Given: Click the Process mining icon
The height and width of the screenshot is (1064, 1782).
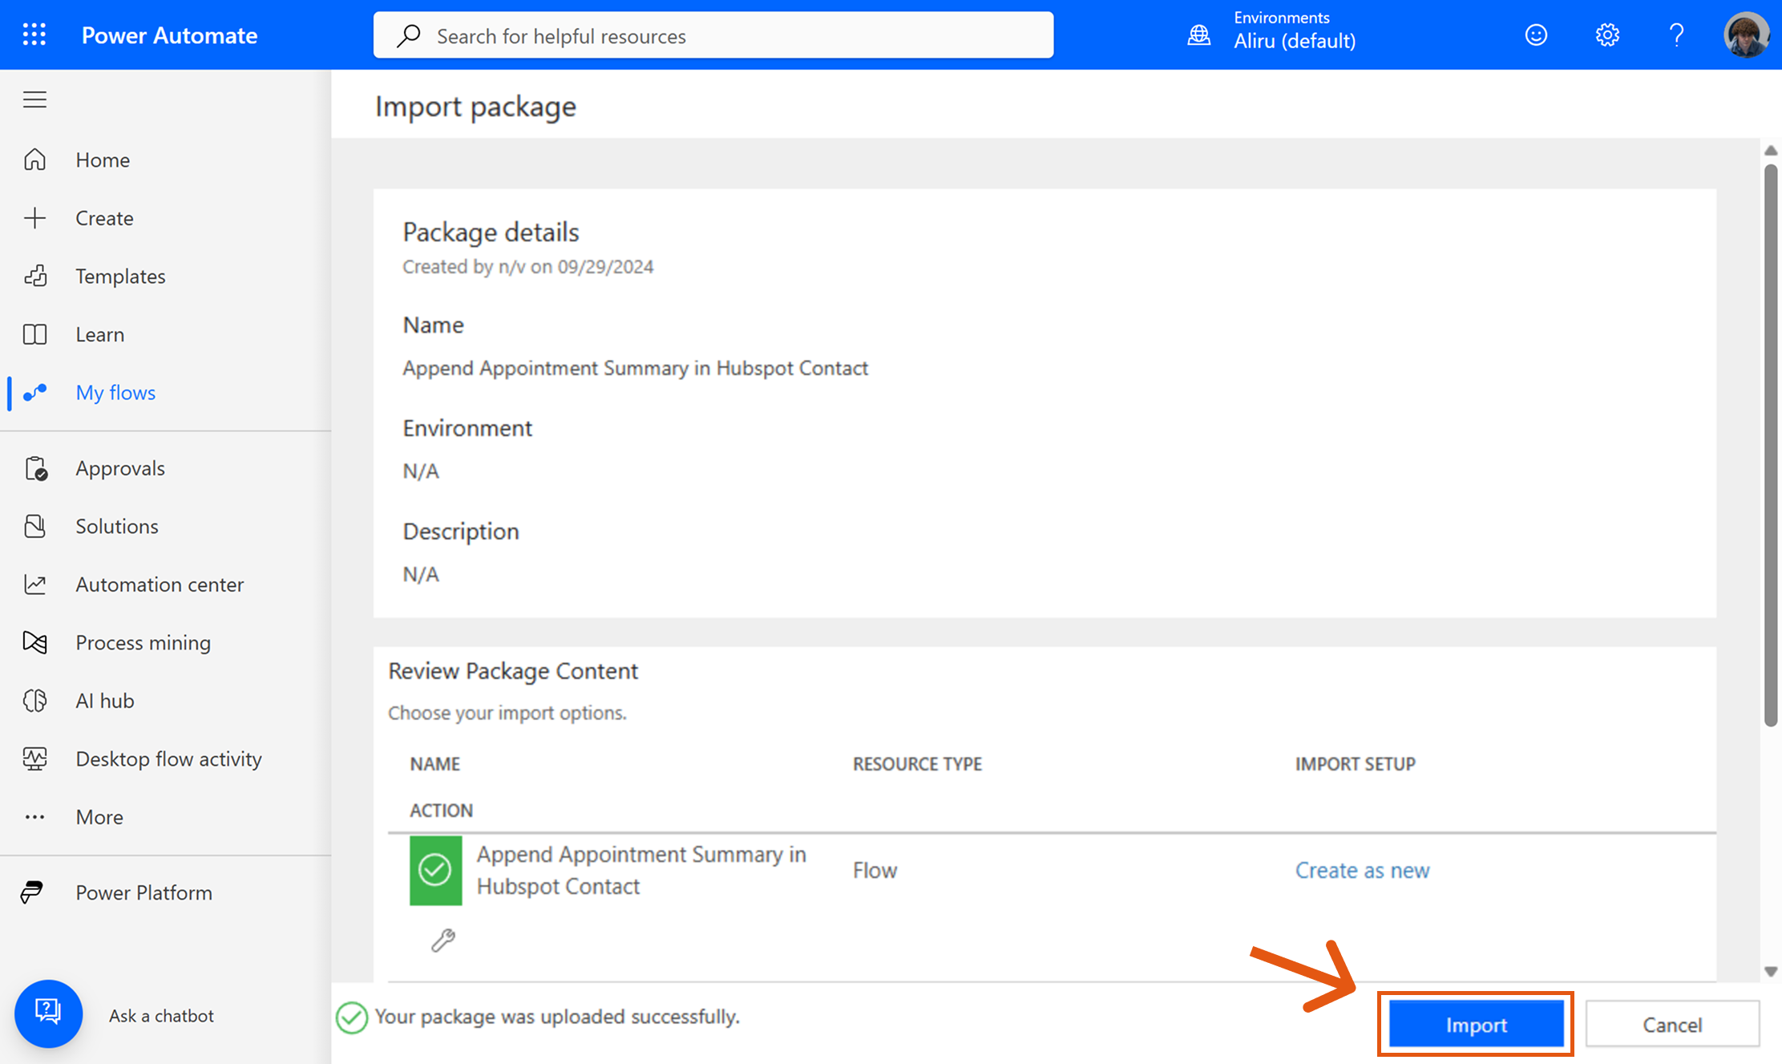Looking at the screenshot, I should (34, 642).
